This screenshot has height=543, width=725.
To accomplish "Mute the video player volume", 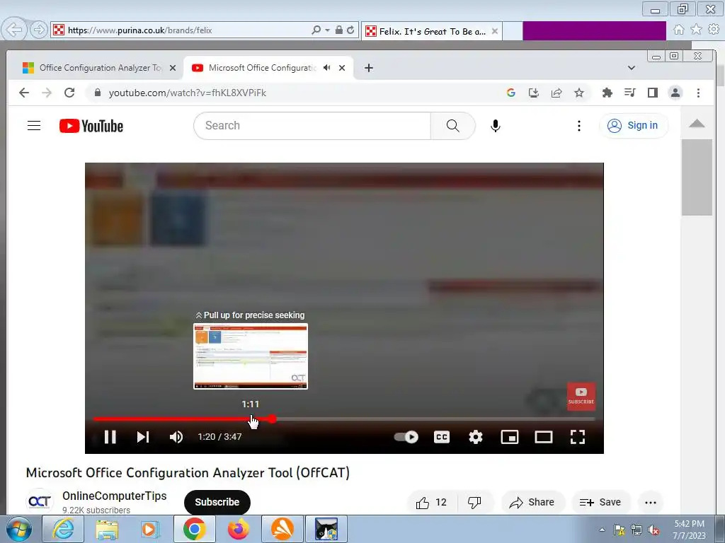I will click(x=176, y=437).
